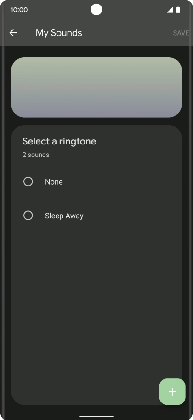Viewport: 193px width, 420px height.
Task: Tap the front camera cutout circle
Action: point(96,10)
